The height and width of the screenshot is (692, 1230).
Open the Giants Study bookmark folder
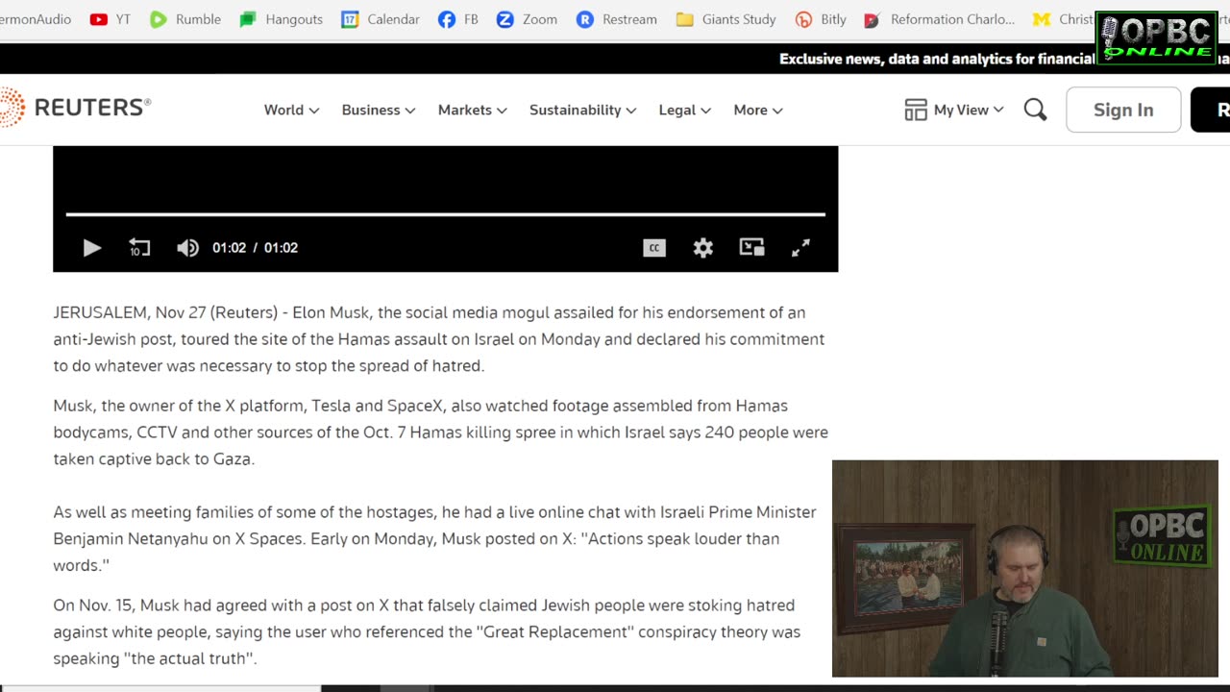point(726,19)
